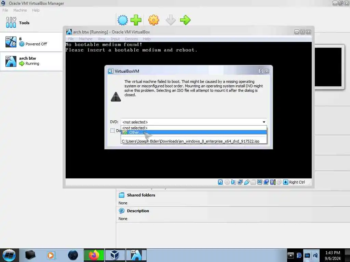This screenshot has height=262, width=350.
Task: Open Settings with the orange gear icon
Action: tap(153, 20)
